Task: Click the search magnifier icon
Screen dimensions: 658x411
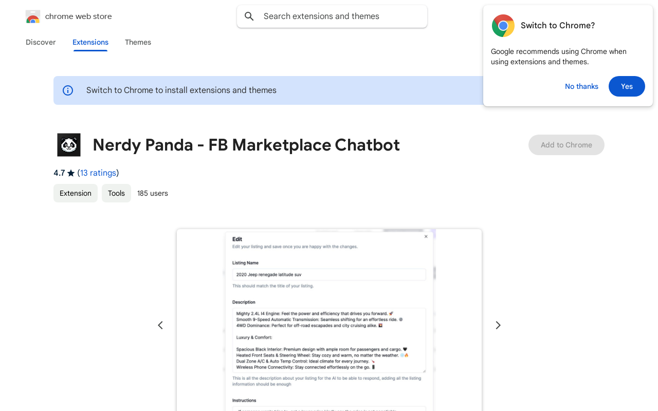Action: coord(249,16)
